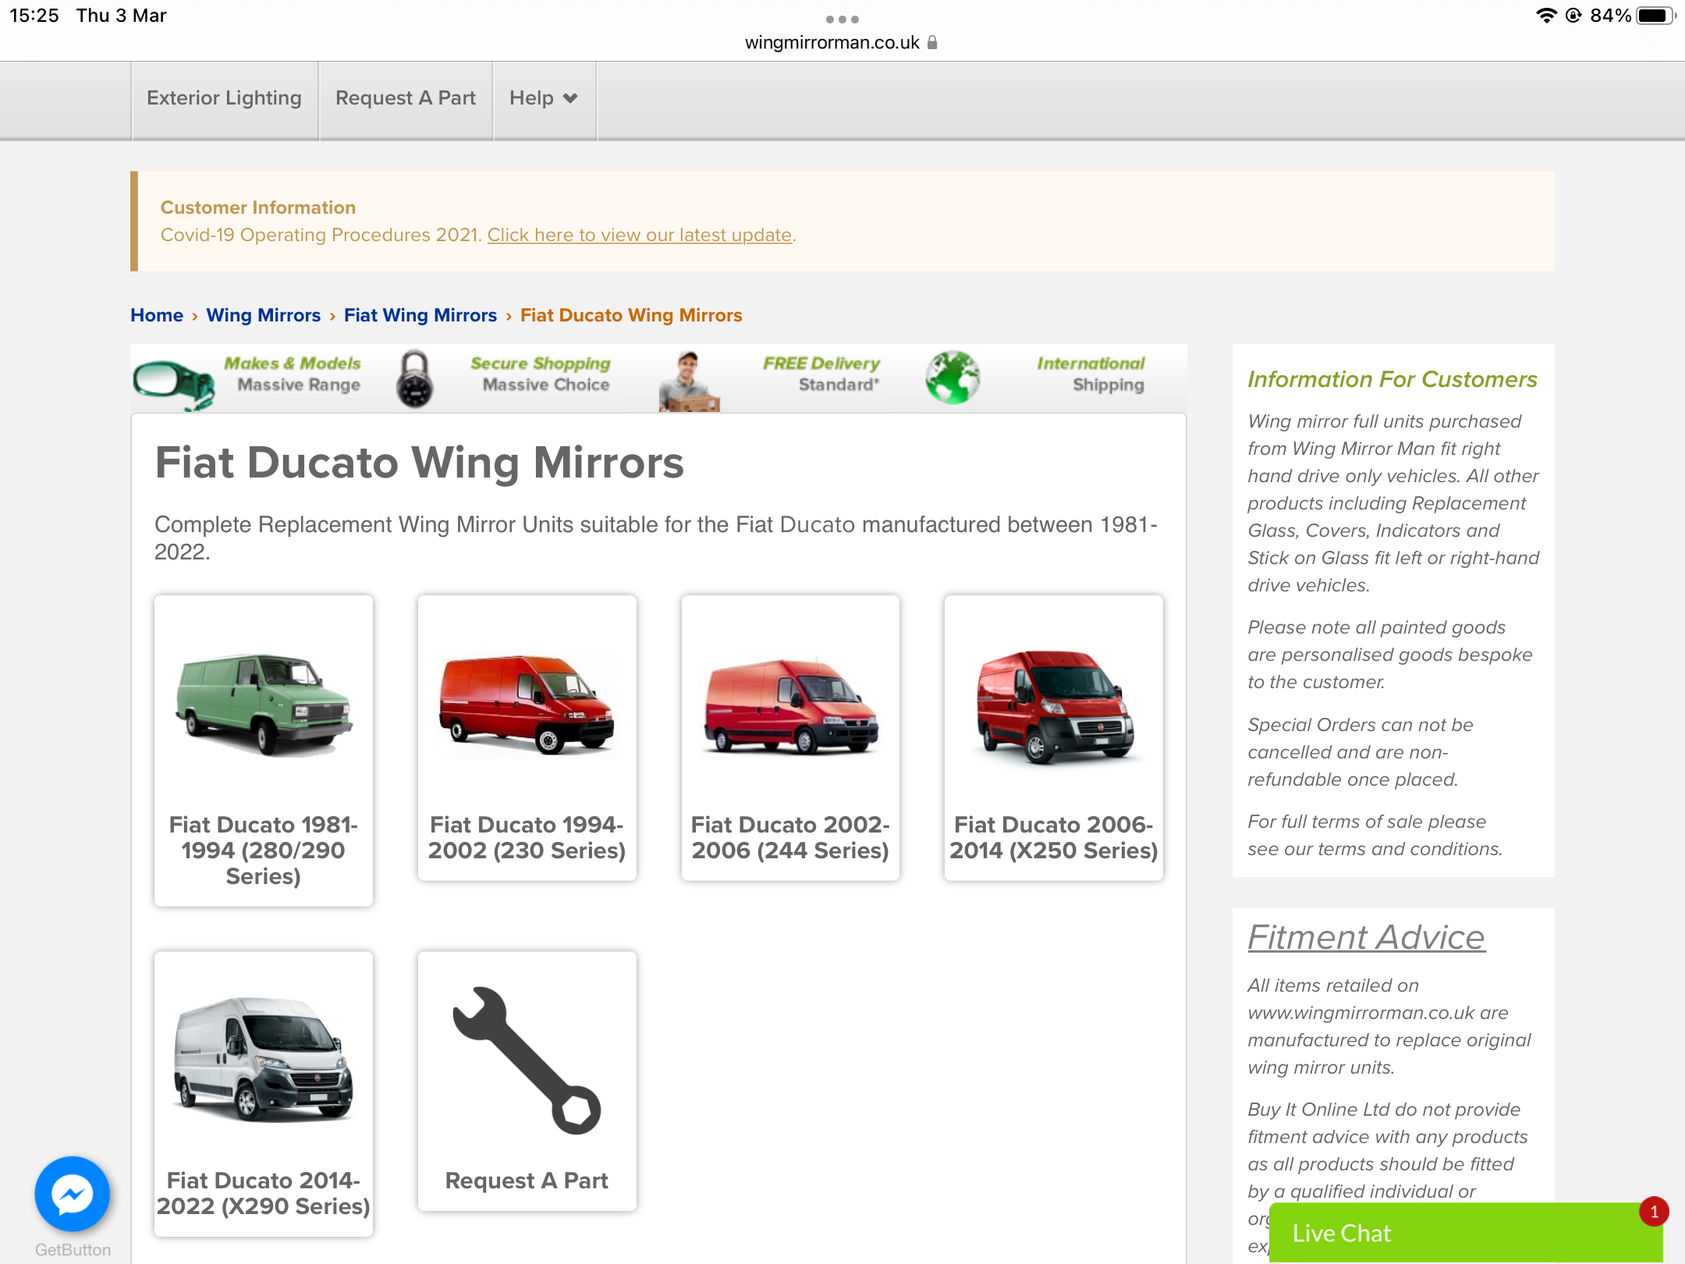Click the padlock secure shopping icon
This screenshot has height=1264, width=1685.
point(414,378)
